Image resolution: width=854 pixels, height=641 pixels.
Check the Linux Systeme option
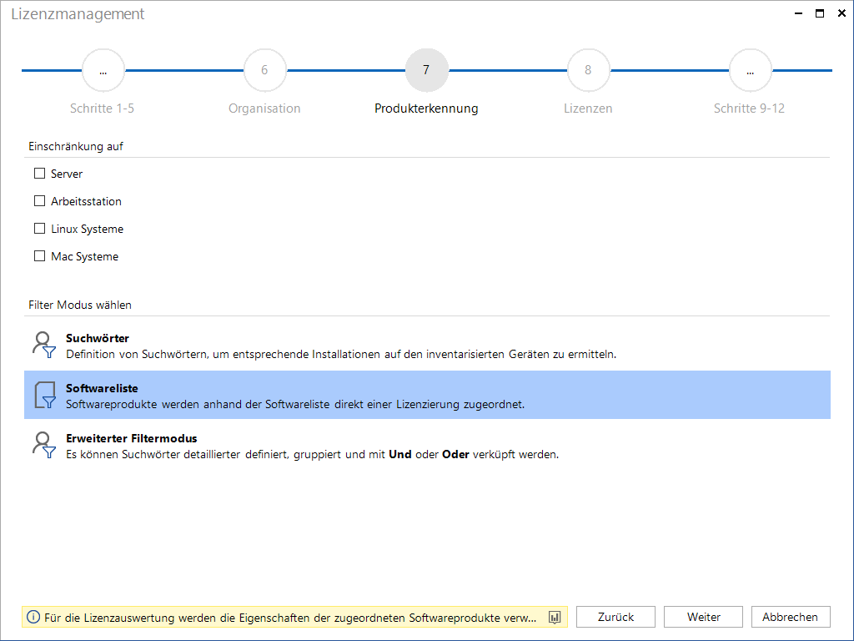click(39, 229)
